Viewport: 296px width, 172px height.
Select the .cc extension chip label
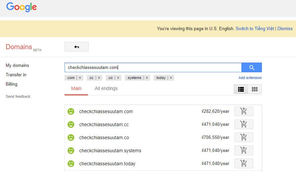pos(91,78)
